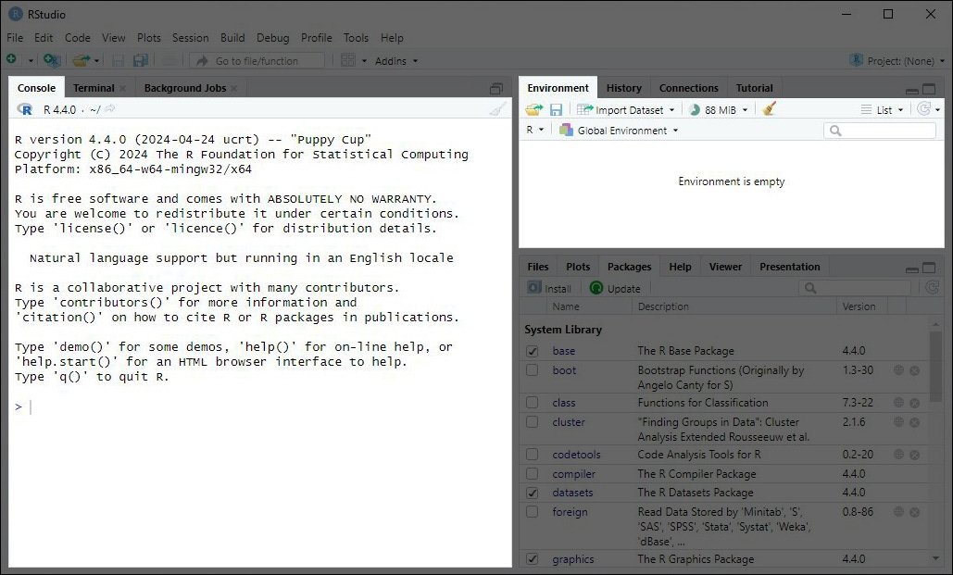Open the foreign package link
953x575 pixels.
(x=571, y=512)
